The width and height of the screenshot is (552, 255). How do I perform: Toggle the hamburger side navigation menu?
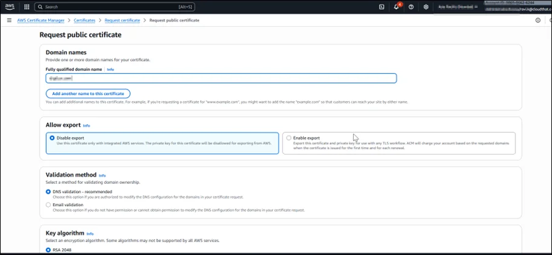(9, 20)
